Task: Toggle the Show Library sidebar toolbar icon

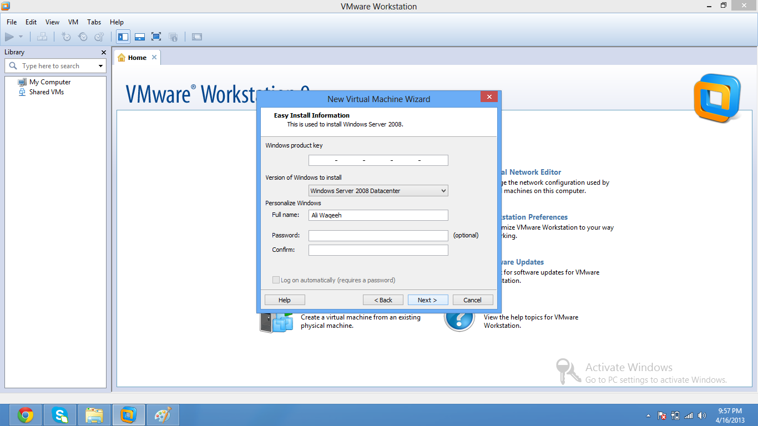Action: pos(123,37)
